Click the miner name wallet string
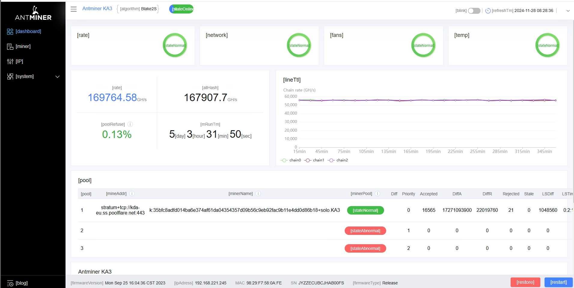The width and height of the screenshot is (574, 288). (245, 210)
